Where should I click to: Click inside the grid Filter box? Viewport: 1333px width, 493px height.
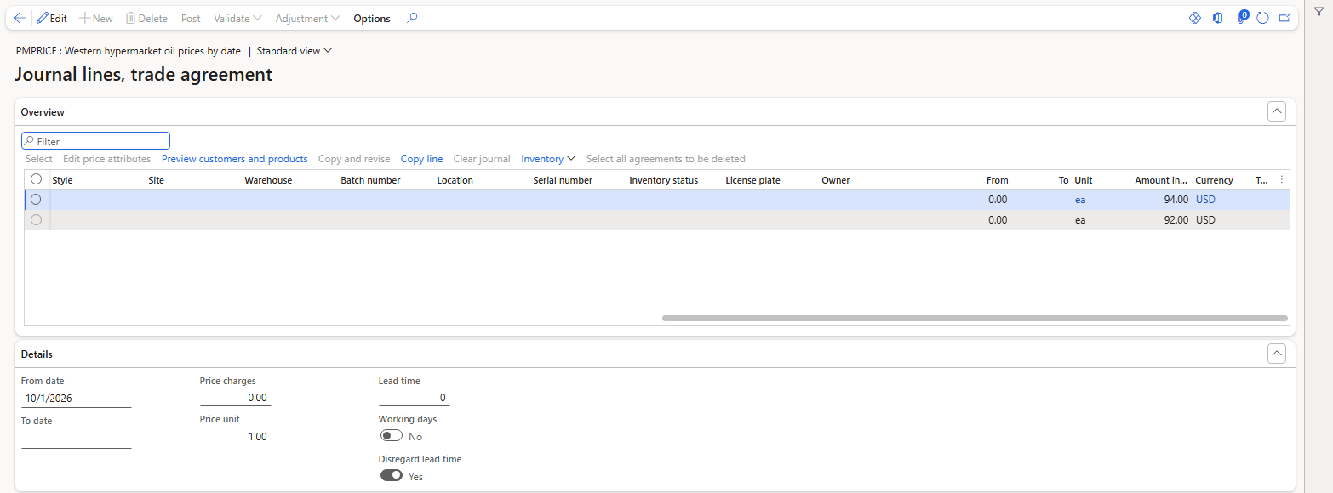point(95,141)
